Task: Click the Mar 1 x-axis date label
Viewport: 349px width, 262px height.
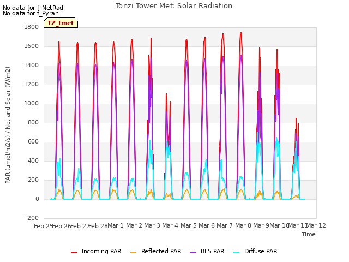Action: (116, 225)
